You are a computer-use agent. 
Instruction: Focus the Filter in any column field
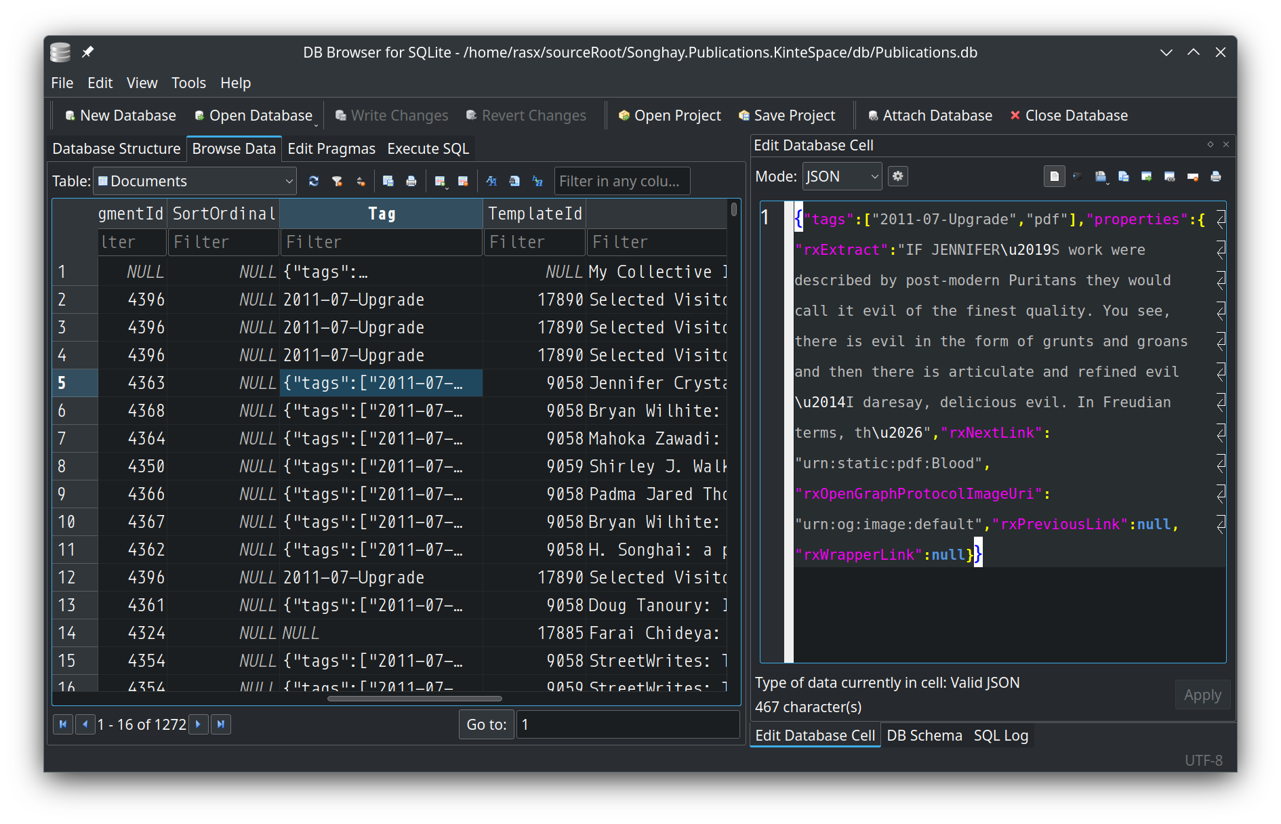pos(622,181)
